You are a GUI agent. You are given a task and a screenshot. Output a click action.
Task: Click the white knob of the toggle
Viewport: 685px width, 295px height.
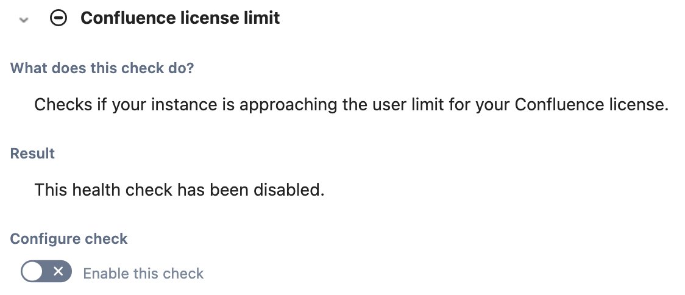[32, 272]
